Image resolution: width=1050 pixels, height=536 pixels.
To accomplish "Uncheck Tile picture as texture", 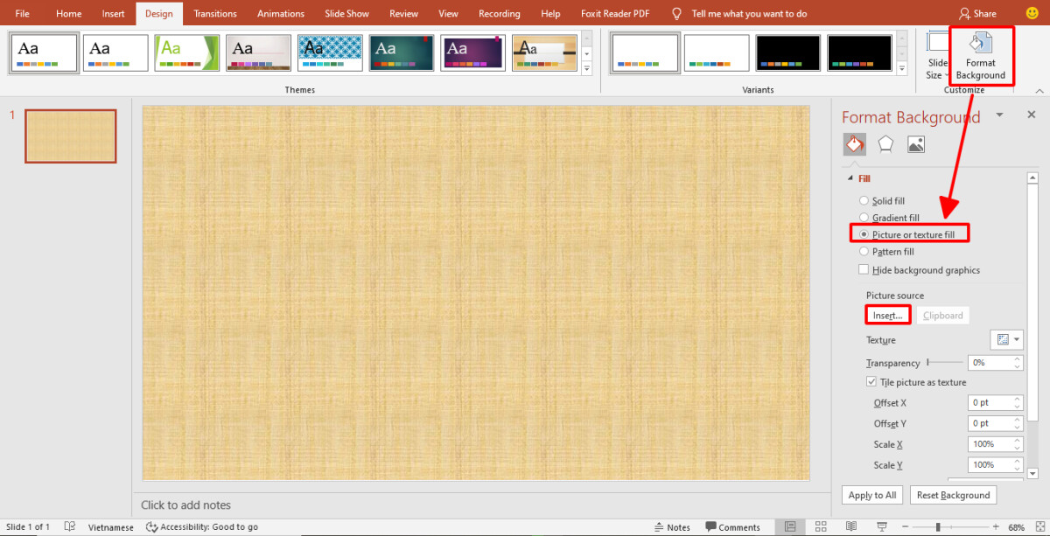I will point(871,382).
